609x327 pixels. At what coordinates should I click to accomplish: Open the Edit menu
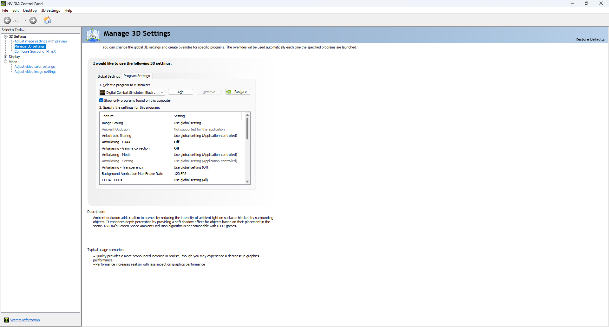16,10
